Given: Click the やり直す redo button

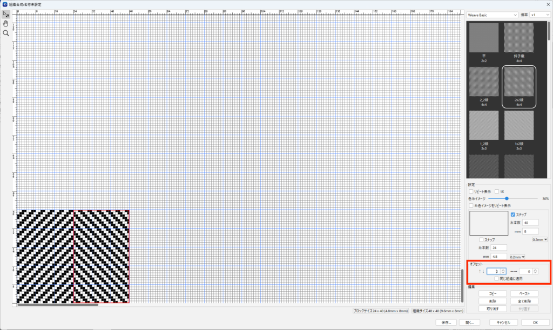Looking at the screenshot, I should click(524, 309).
